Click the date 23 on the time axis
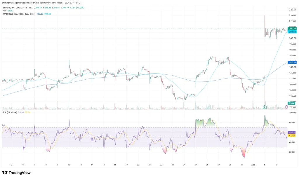 (x=173, y=165)
